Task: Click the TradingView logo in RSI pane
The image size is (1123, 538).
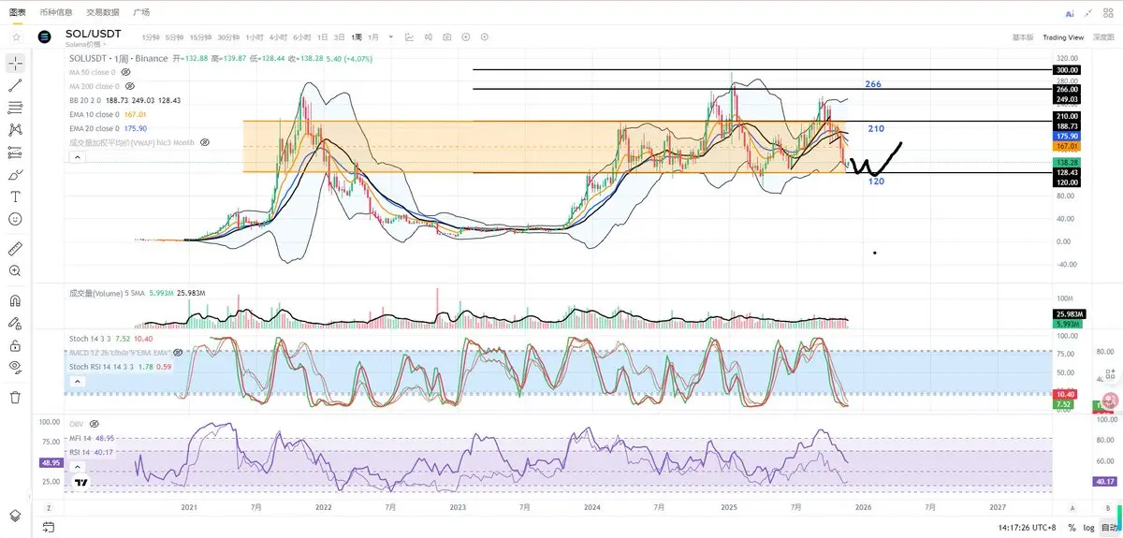Action: point(81,484)
